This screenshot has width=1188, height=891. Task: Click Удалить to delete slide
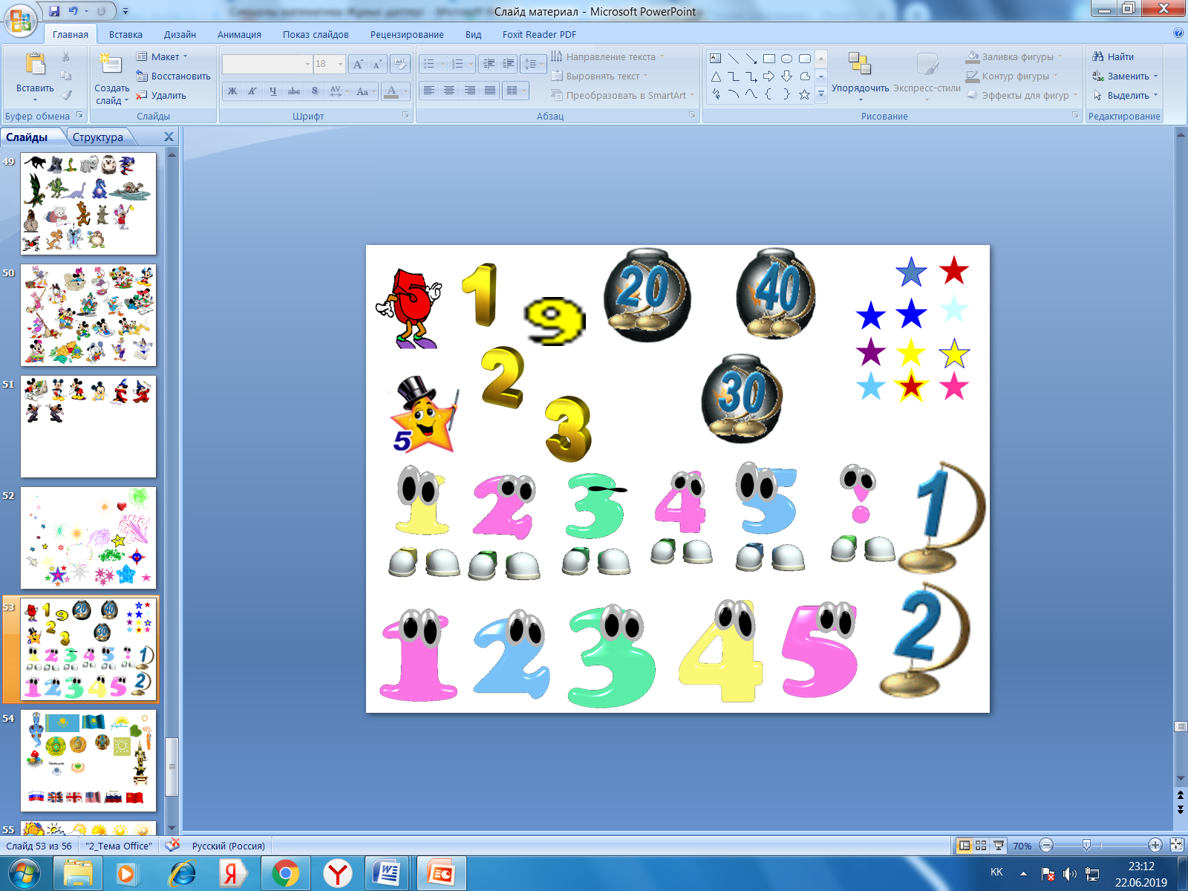coord(161,95)
